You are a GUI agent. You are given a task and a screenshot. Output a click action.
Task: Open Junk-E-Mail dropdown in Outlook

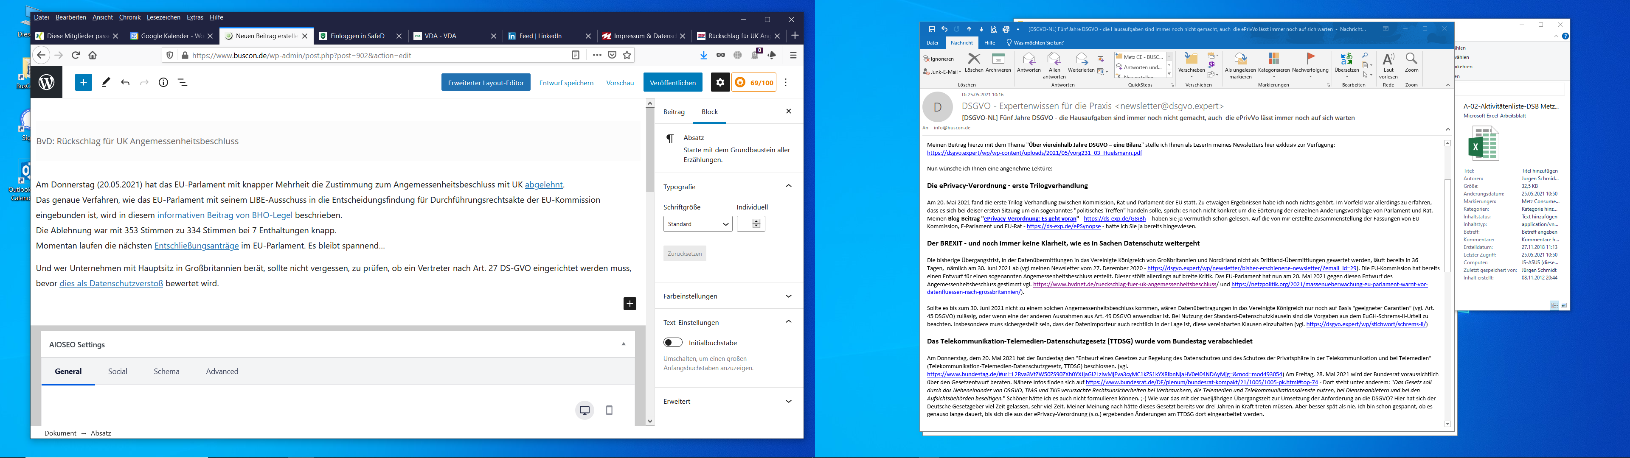941,72
